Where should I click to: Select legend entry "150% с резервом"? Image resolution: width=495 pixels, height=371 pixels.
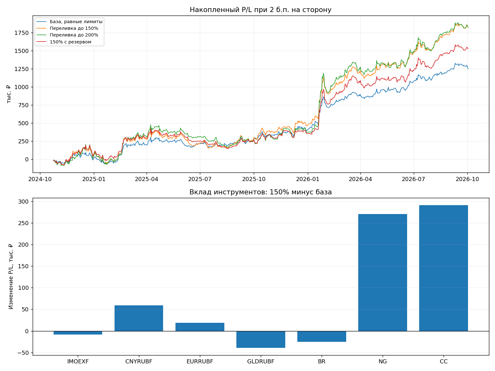tap(70, 42)
